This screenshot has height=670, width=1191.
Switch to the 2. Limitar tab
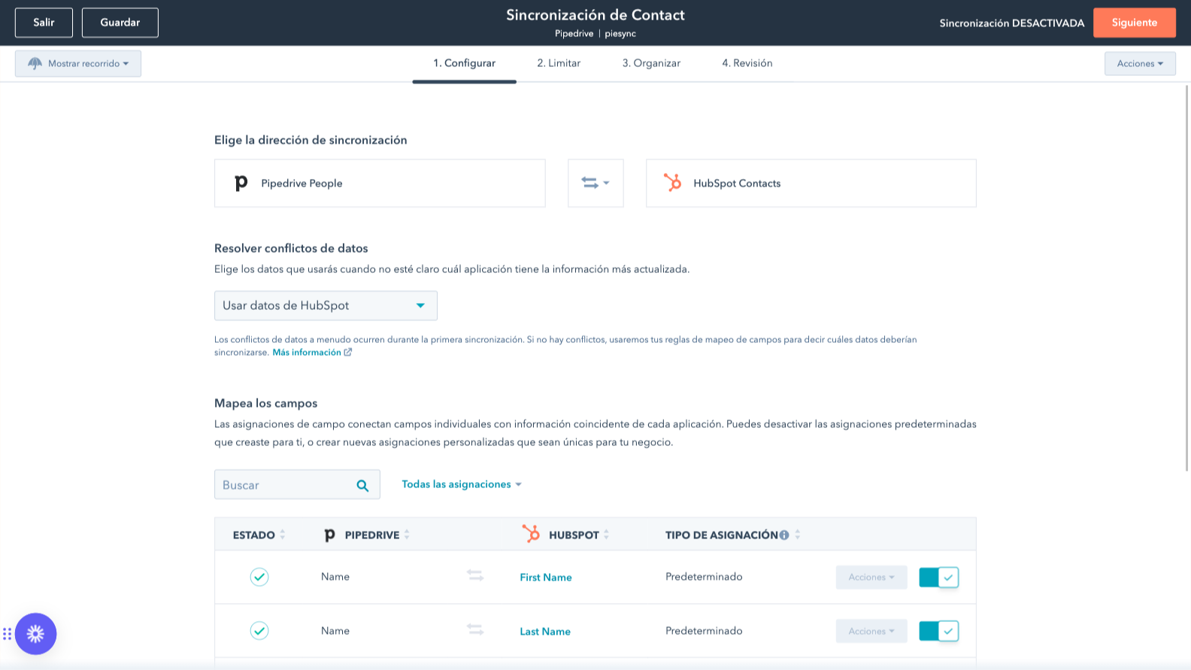558,63
